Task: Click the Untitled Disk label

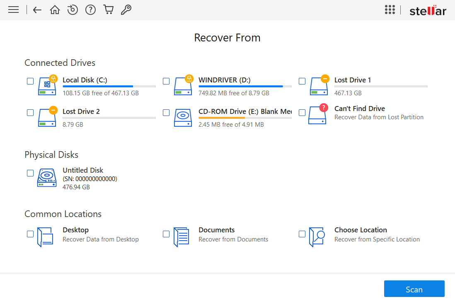Action: pos(83,170)
